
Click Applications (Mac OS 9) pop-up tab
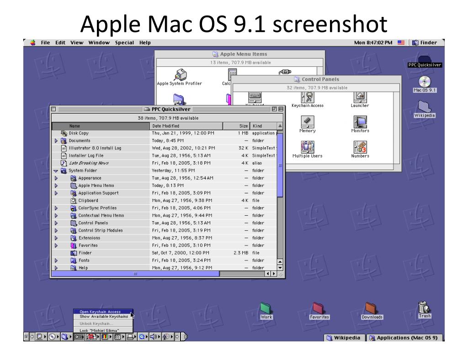[x=405, y=338]
